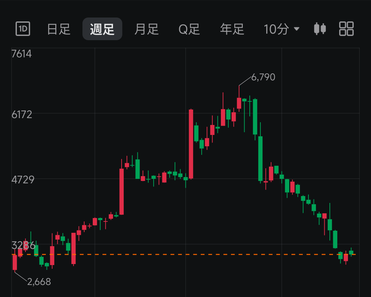Tap the 1D intraday chart icon

pos(23,28)
